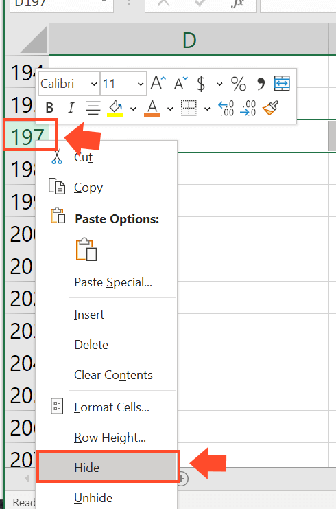
Task: Click Increase Decimal icon
Action: [226, 108]
